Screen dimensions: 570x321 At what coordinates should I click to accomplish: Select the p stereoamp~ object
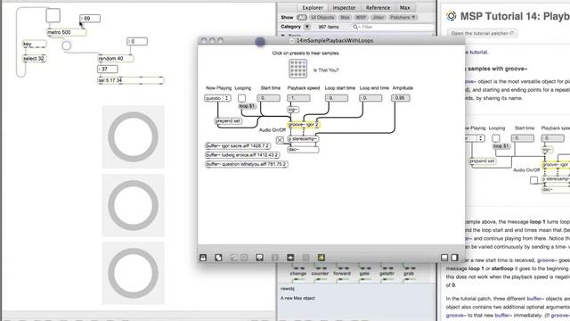point(303,139)
